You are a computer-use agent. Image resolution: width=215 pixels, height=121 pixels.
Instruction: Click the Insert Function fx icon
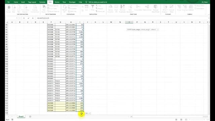pos(33,18)
